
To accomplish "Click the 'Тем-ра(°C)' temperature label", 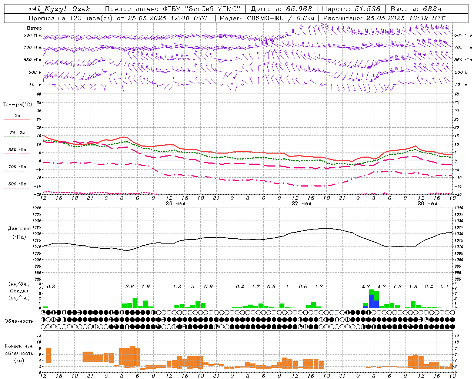I will 17,105.
